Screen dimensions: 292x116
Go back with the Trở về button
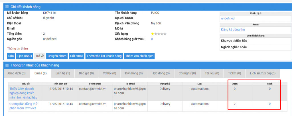(x=40, y=56)
